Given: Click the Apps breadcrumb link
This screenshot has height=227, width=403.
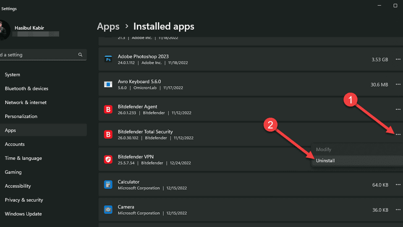Looking at the screenshot, I should 108,26.
